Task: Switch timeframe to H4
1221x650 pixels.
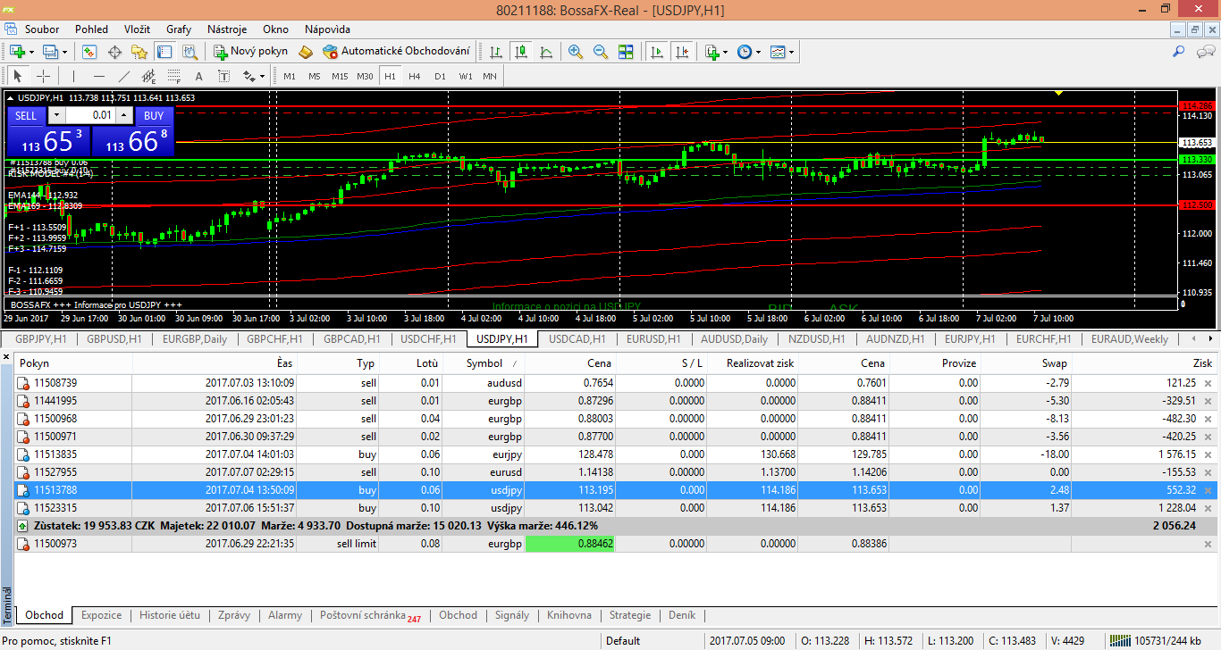Action: (415, 76)
